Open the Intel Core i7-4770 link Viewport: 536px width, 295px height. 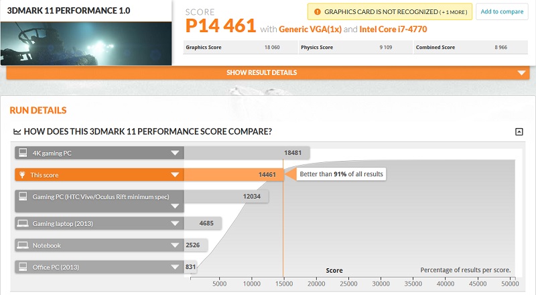pyautogui.click(x=393, y=29)
